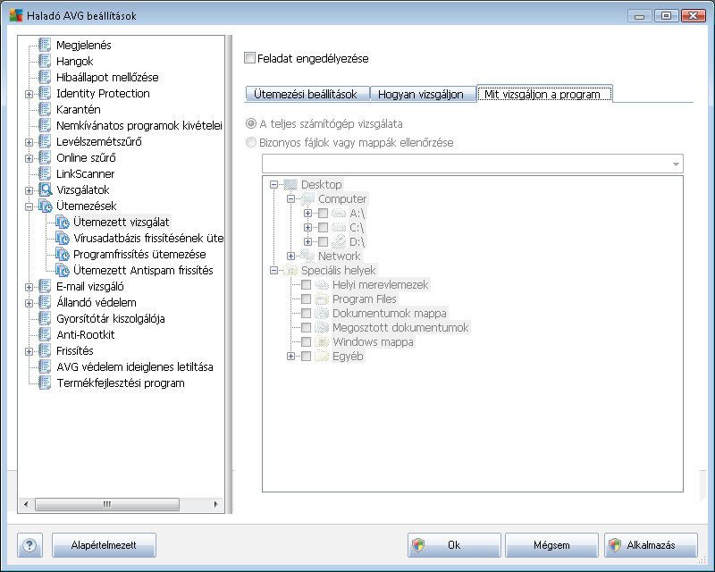Expand the Network tree node
The image size is (715, 572).
290,256
